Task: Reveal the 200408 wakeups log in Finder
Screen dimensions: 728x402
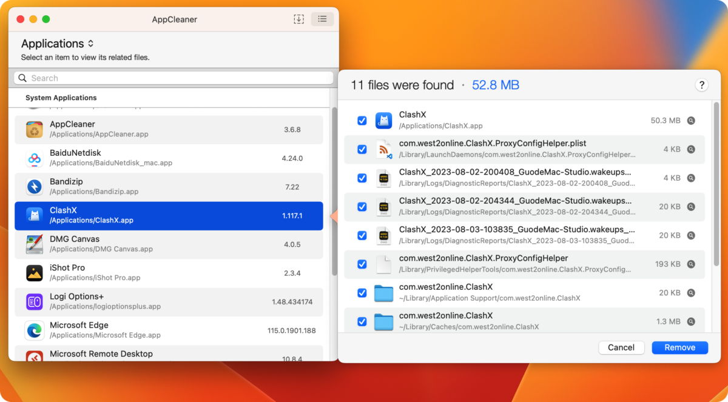Action: 690,178
